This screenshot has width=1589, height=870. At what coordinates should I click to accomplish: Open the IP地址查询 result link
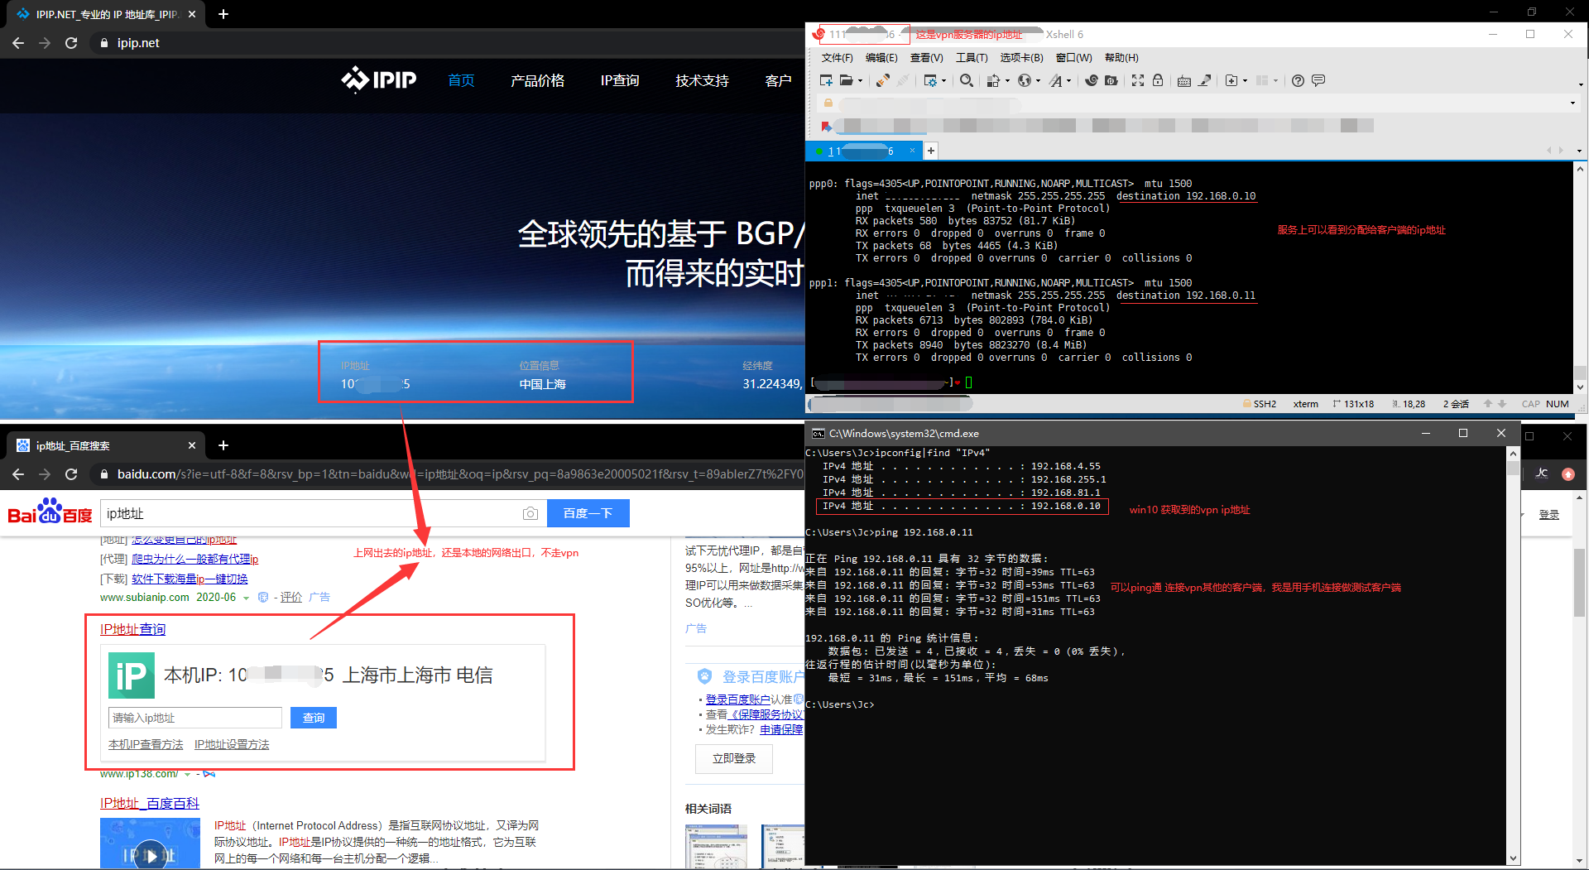pyautogui.click(x=132, y=629)
